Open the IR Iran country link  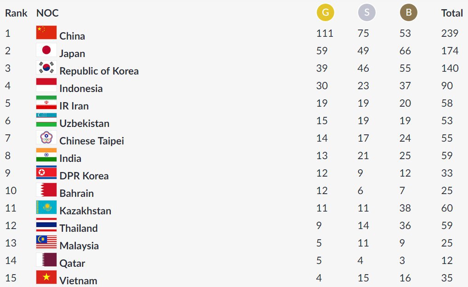click(x=74, y=106)
